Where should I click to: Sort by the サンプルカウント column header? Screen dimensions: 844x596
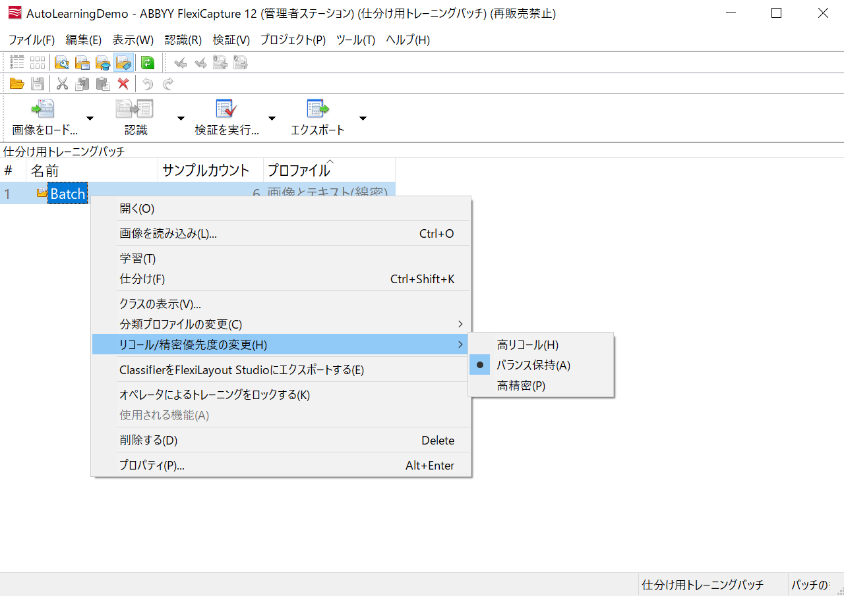[211, 171]
